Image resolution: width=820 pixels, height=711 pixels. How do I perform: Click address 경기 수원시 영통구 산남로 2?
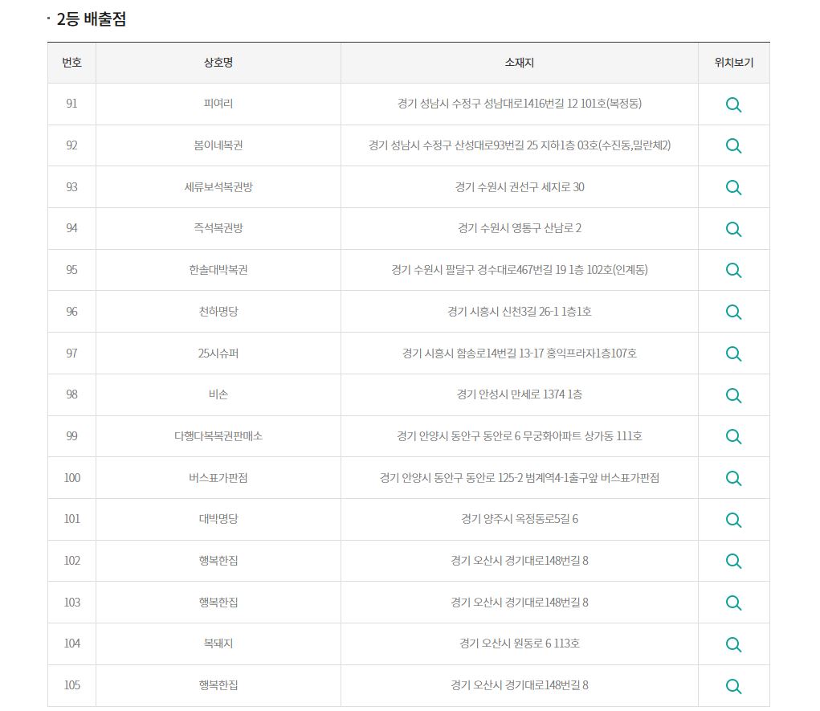[520, 228]
